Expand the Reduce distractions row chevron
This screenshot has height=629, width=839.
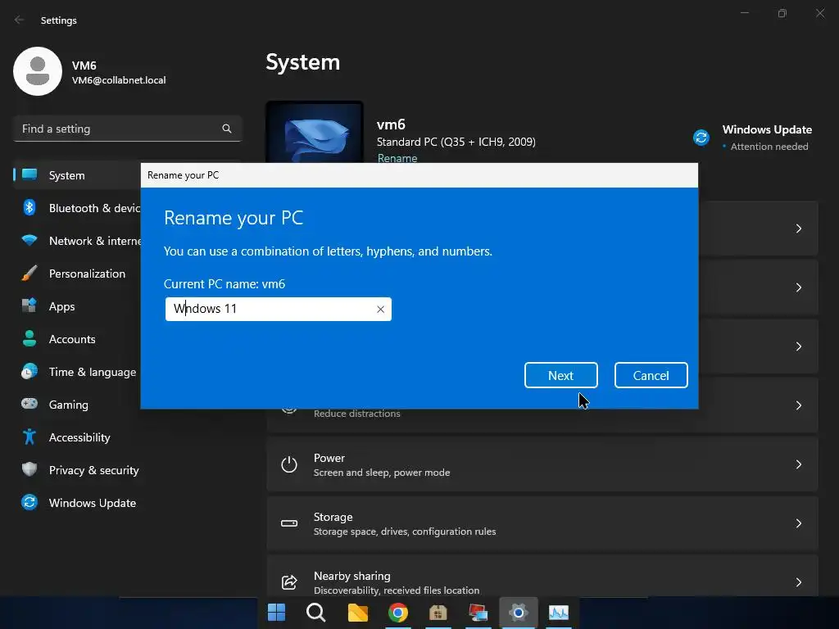click(x=798, y=405)
